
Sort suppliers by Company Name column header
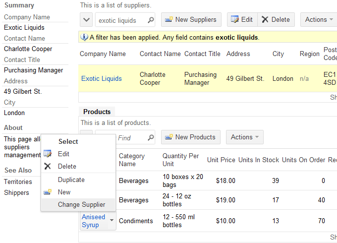[x=103, y=54]
